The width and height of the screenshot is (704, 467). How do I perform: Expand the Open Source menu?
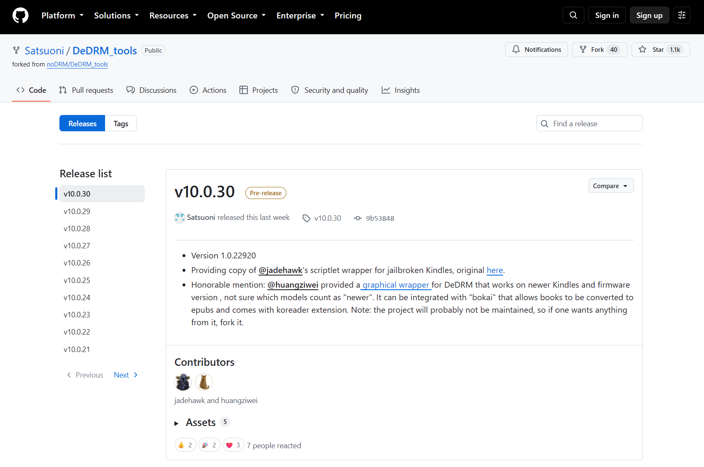click(236, 15)
